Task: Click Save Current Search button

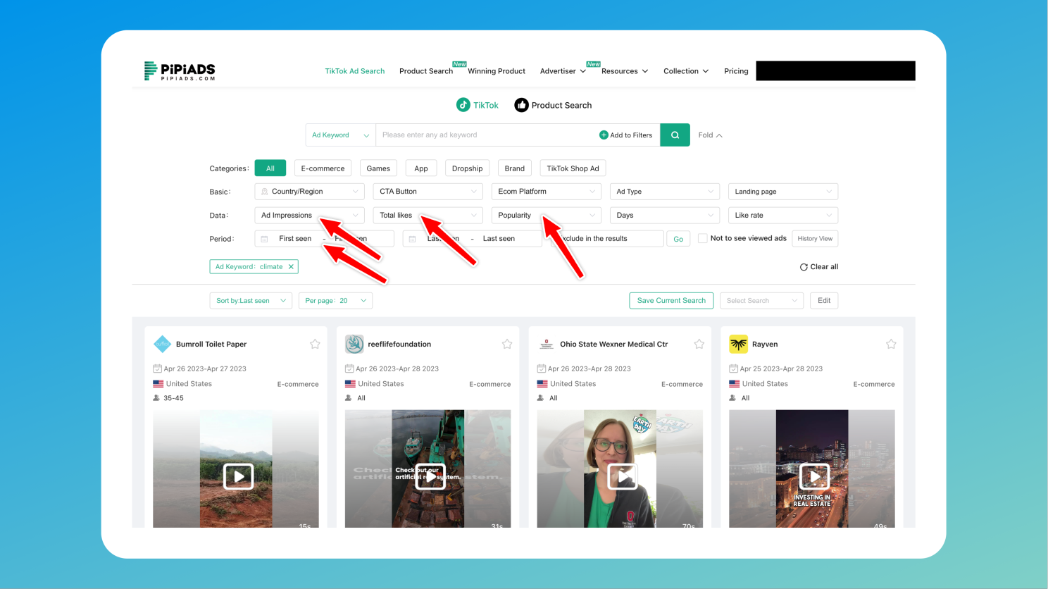Action: pyautogui.click(x=671, y=301)
